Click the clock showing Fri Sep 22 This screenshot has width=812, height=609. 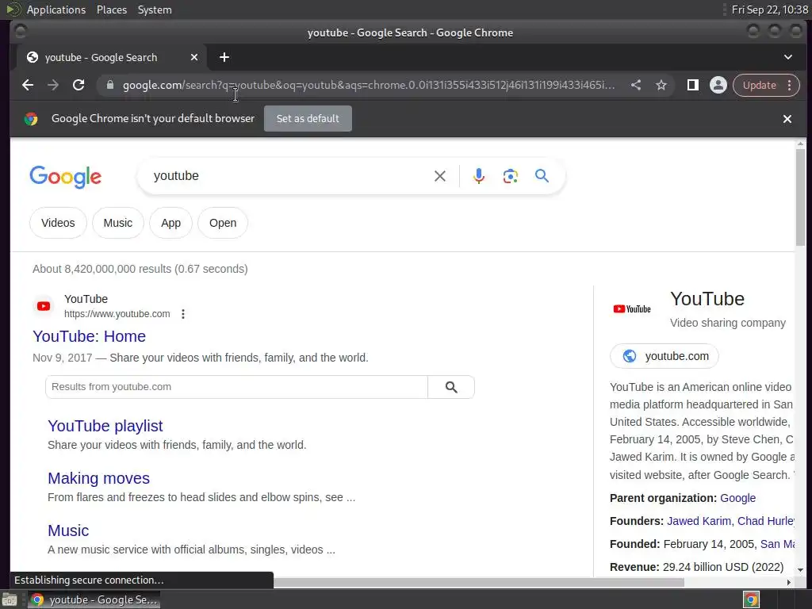(769, 10)
